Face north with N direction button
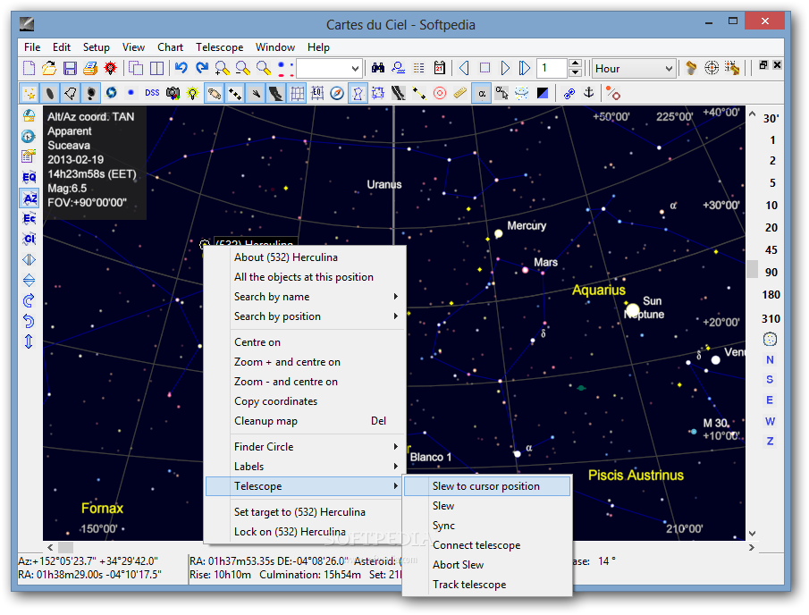 770,360
